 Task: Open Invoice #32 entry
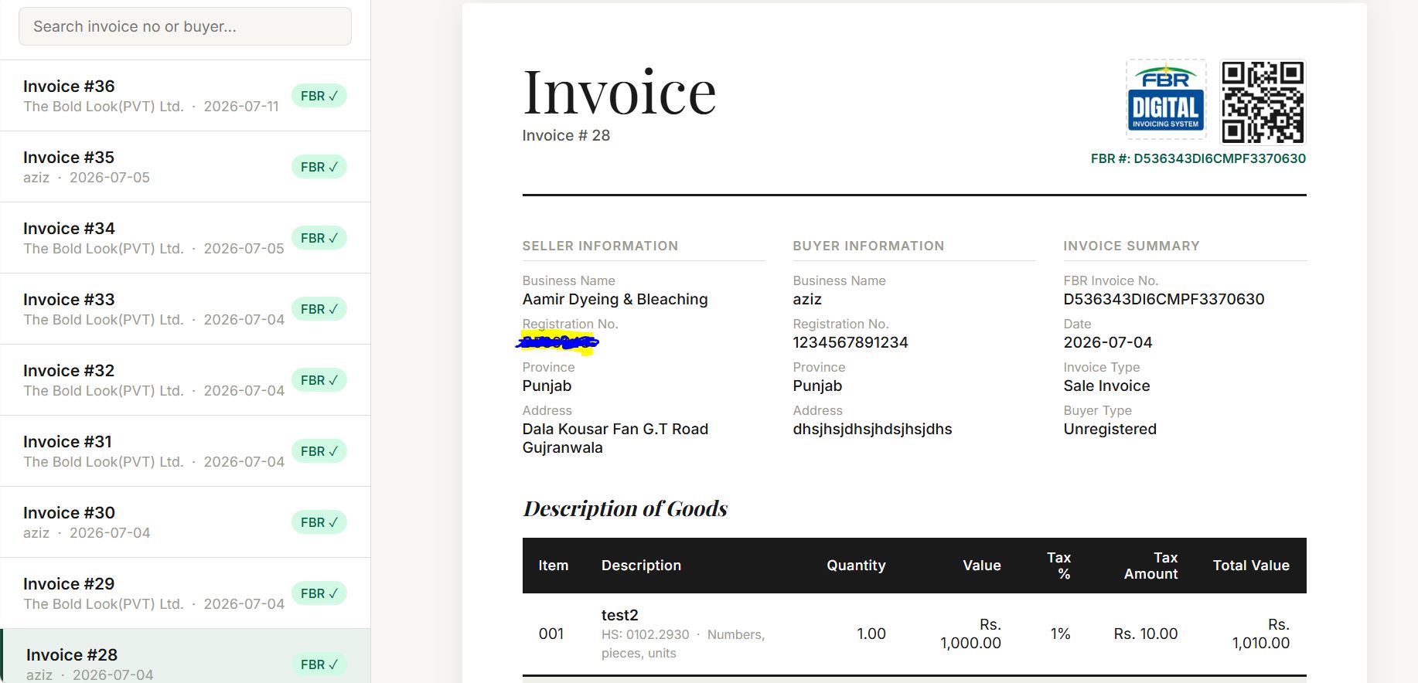(185, 380)
